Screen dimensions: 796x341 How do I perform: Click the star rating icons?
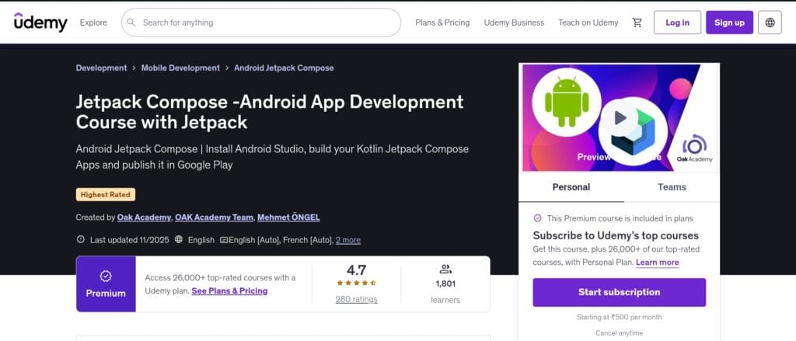pyautogui.click(x=356, y=284)
